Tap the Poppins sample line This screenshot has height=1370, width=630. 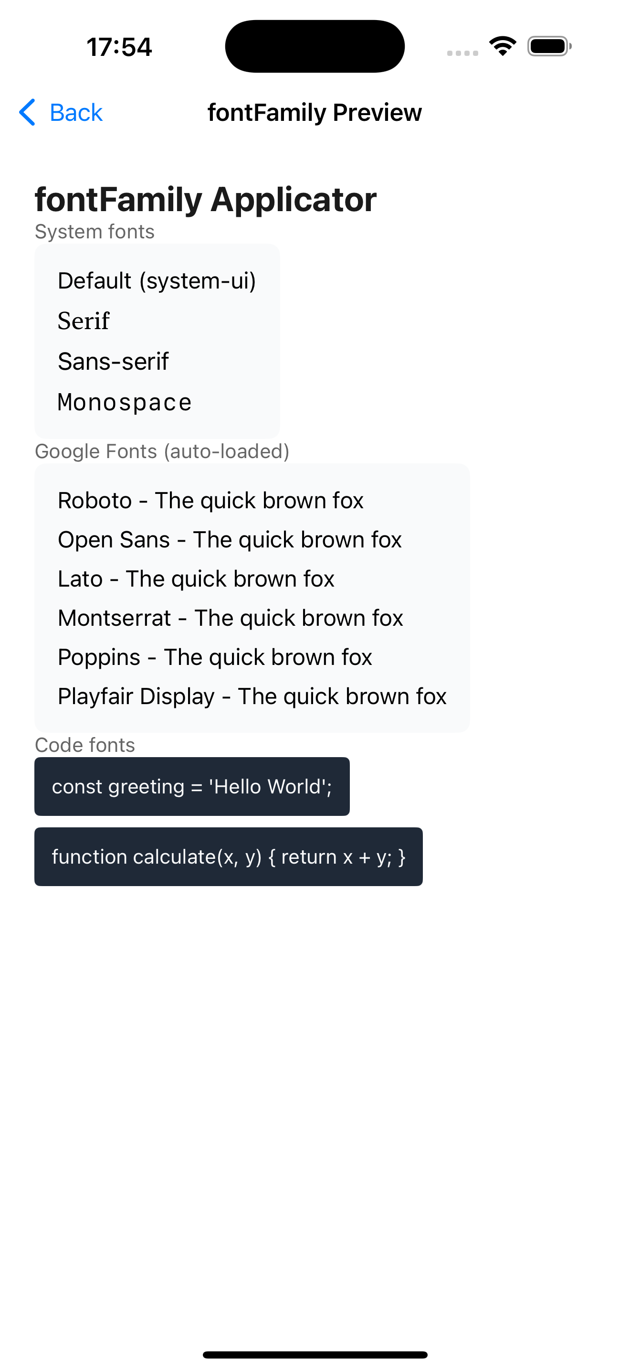point(215,657)
